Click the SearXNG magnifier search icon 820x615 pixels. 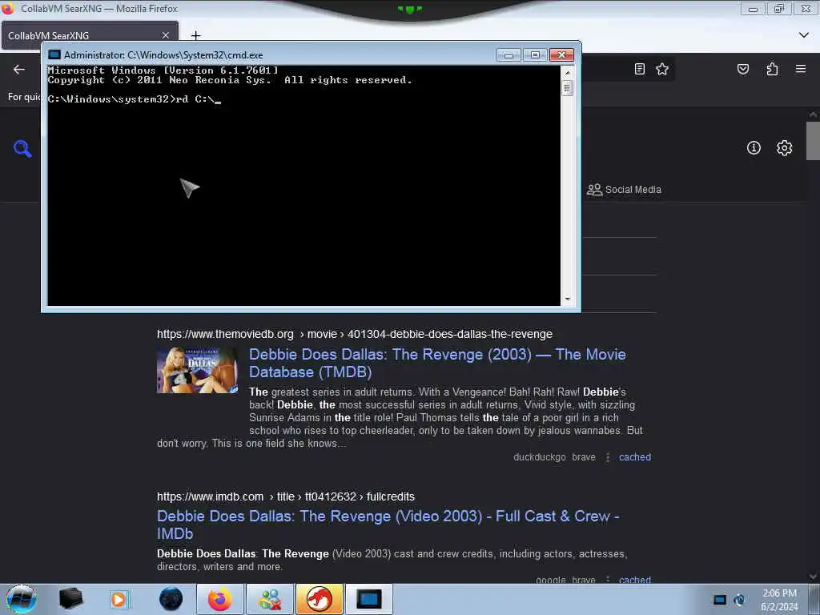pos(22,148)
